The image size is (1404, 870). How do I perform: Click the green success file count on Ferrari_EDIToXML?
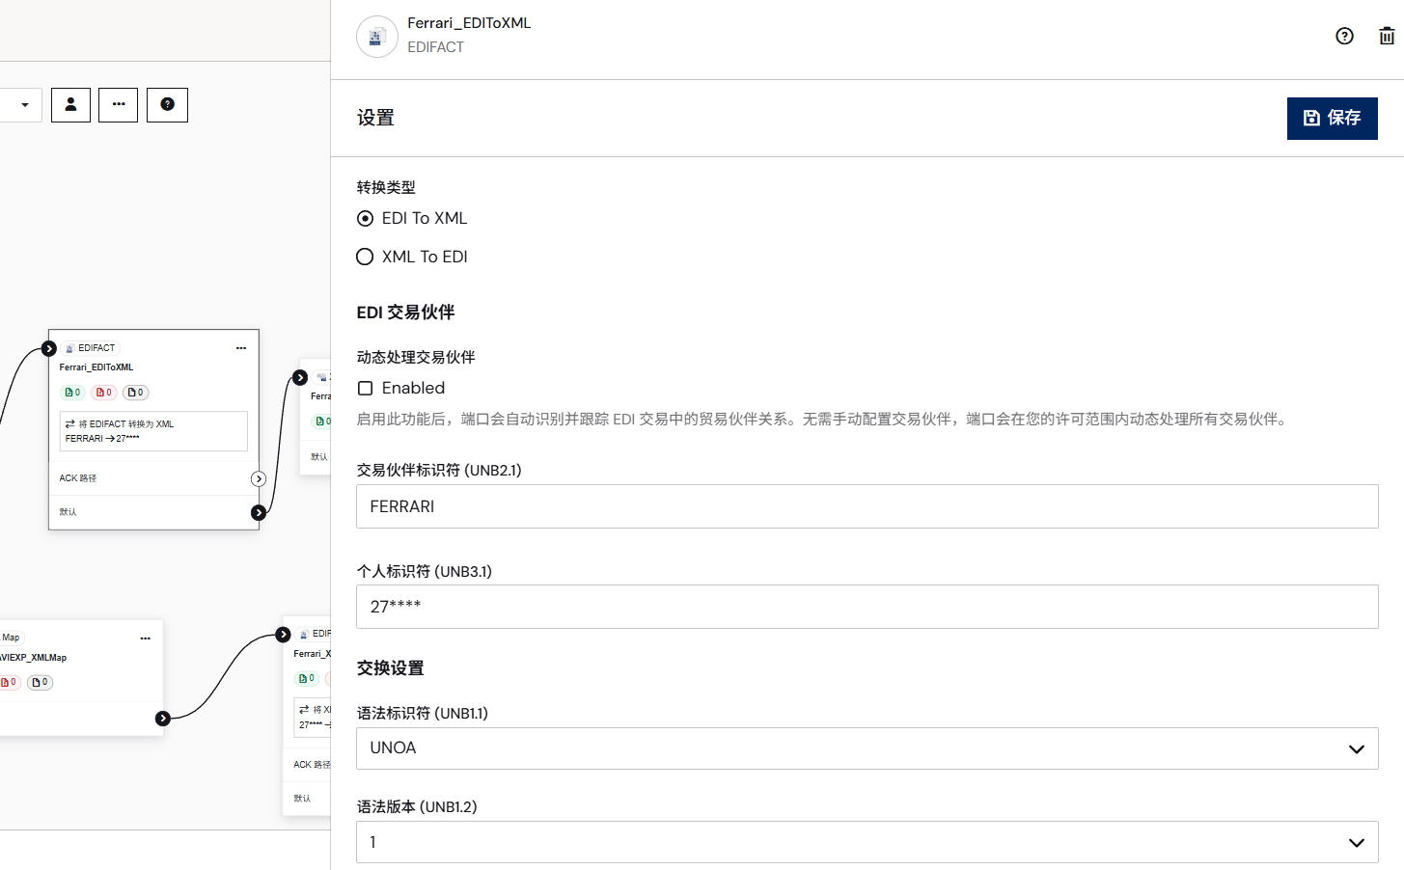pos(72,393)
